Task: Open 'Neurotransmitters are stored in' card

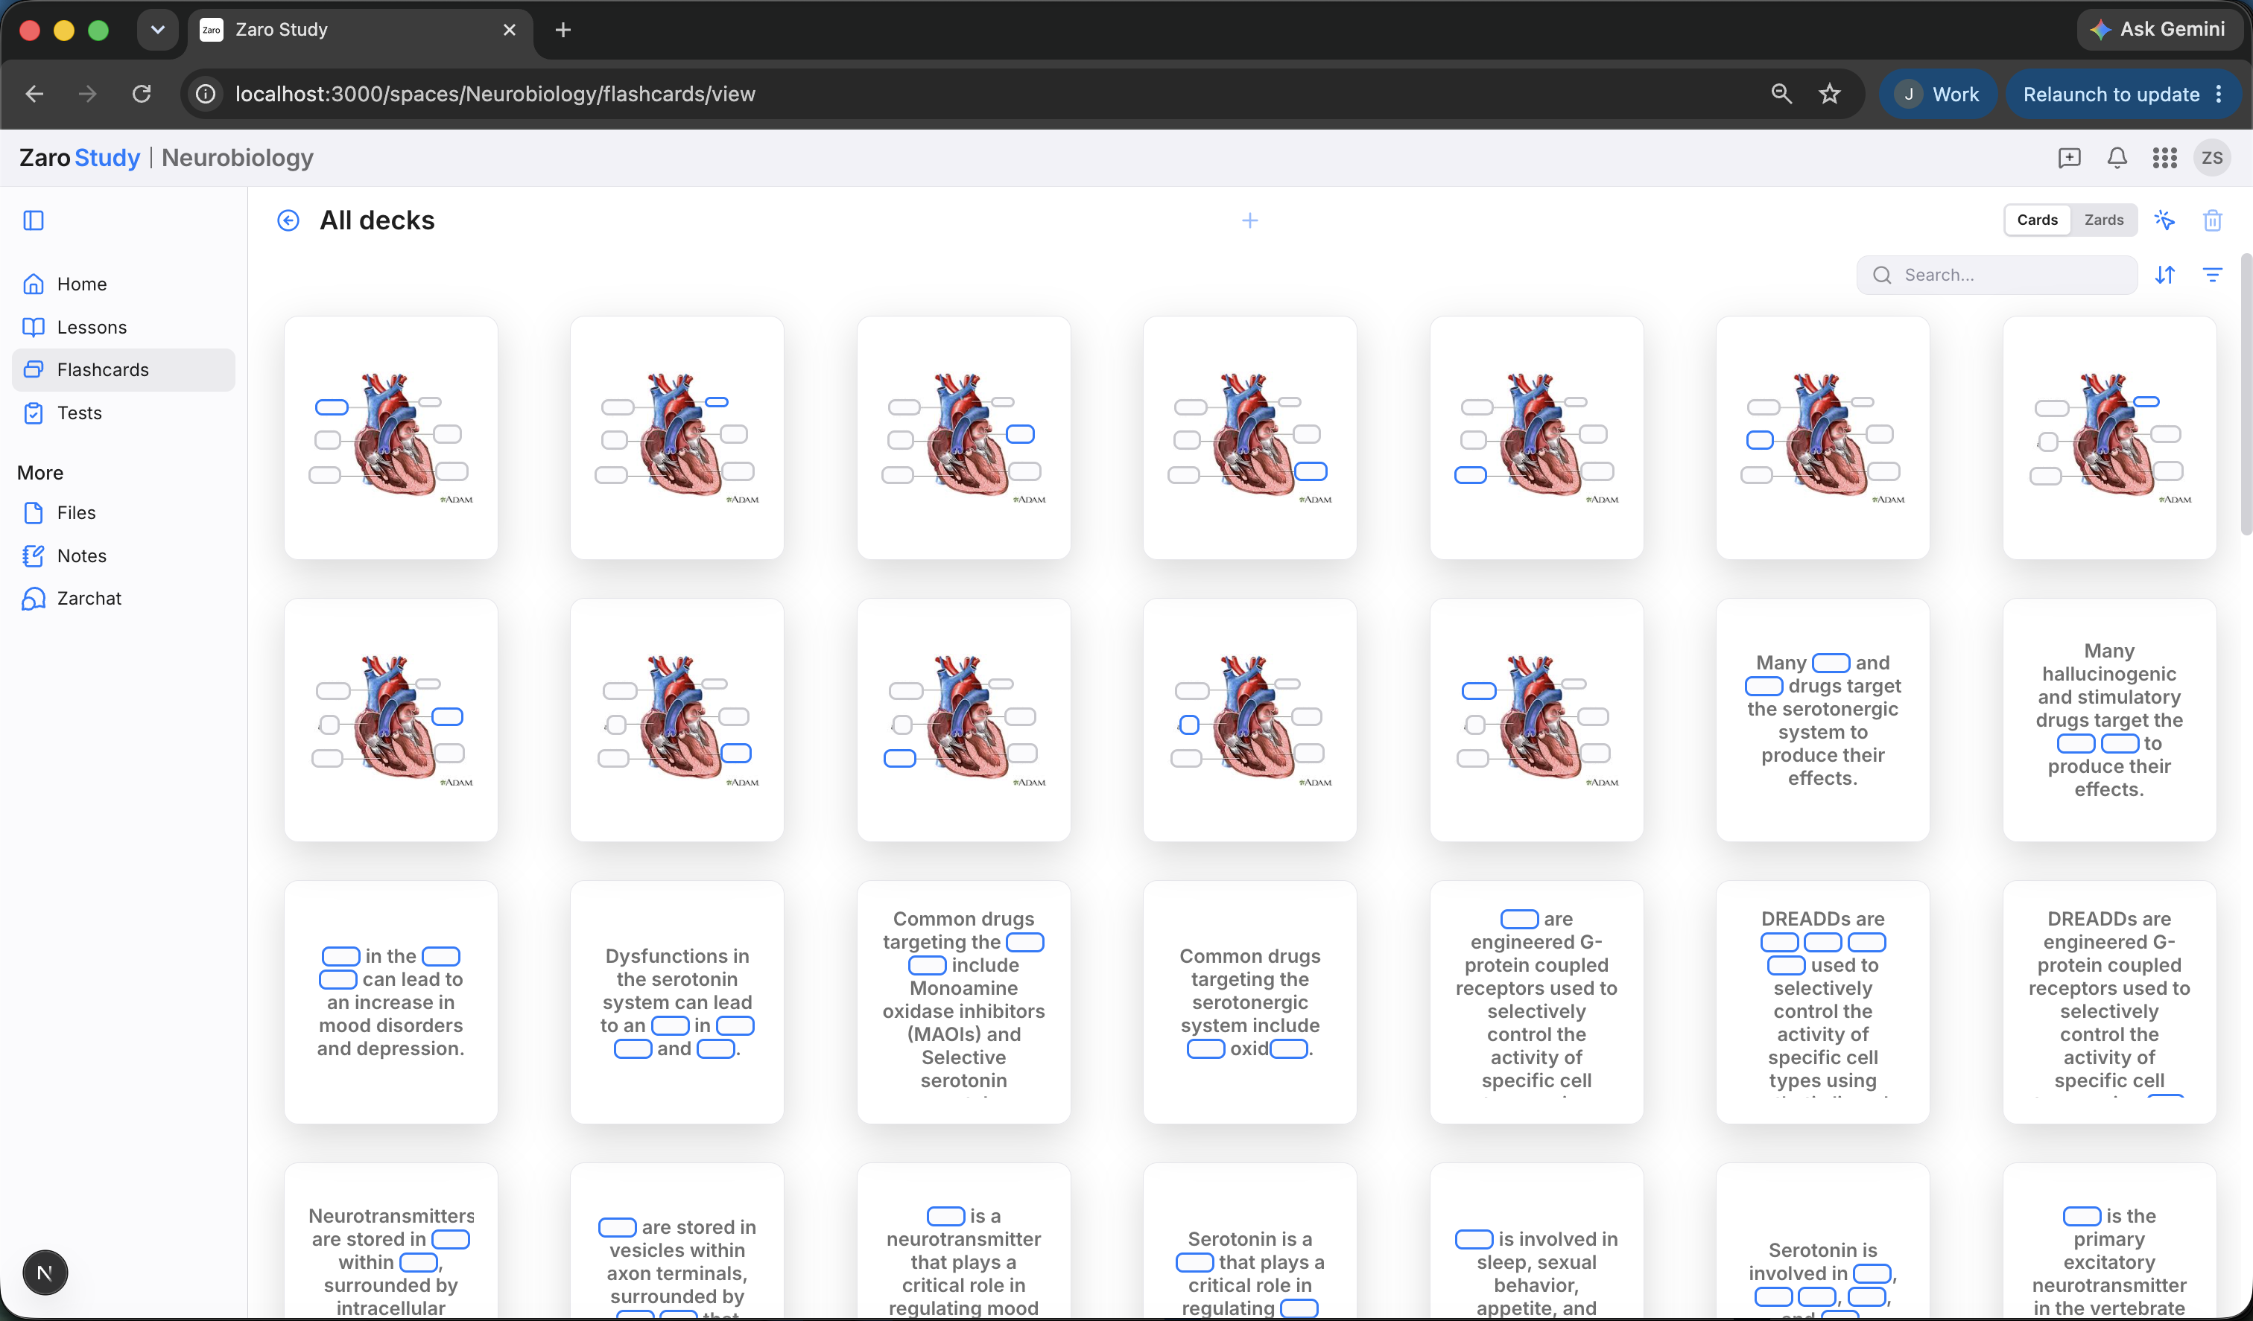Action: coord(390,1242)
